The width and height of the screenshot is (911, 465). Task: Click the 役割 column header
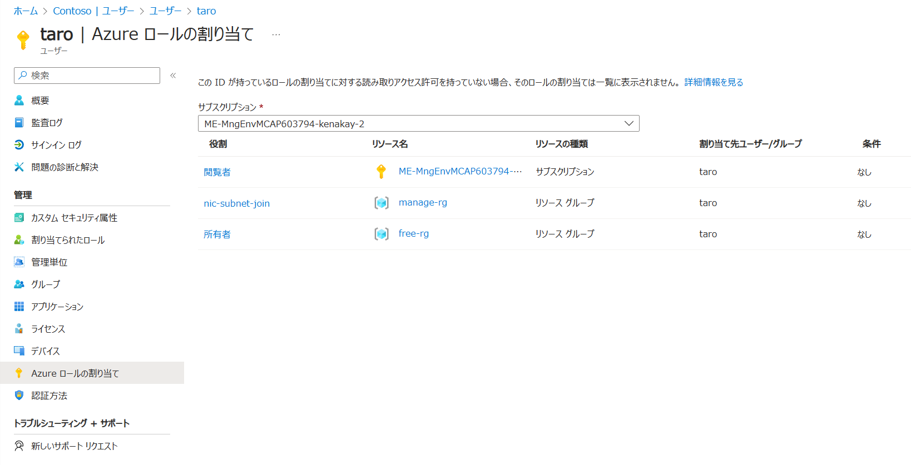pyautogui.click(x=218, y=144)
